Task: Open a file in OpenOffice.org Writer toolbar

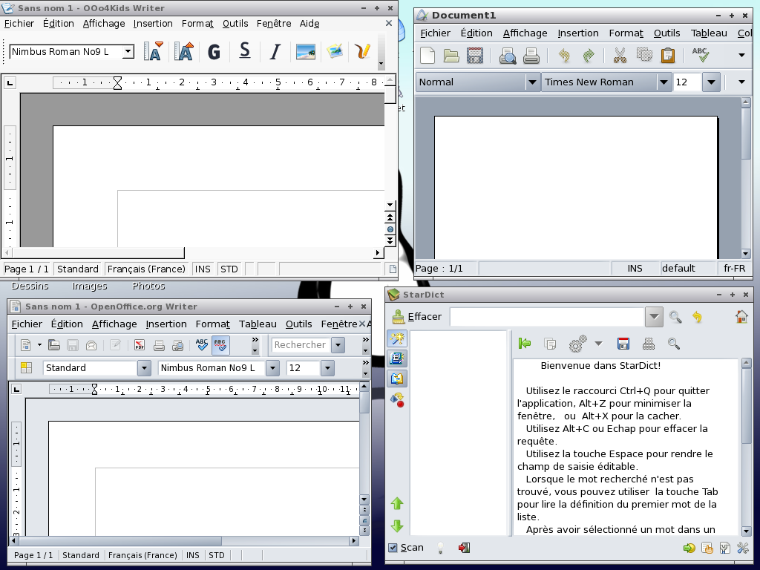Action: [53, 345]
